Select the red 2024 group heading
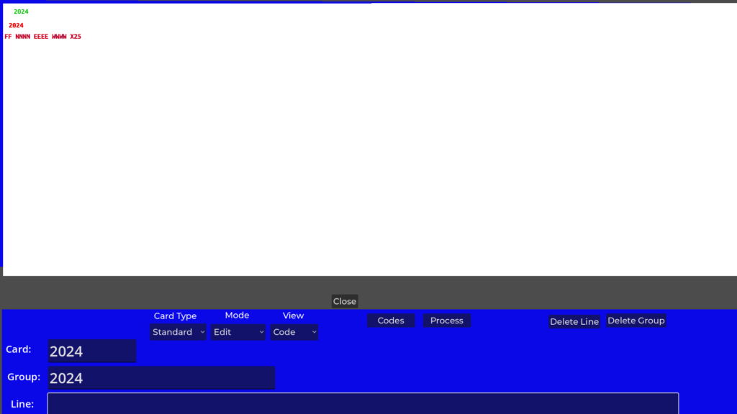This screenshot has width=737, height=414. (16, 25)
